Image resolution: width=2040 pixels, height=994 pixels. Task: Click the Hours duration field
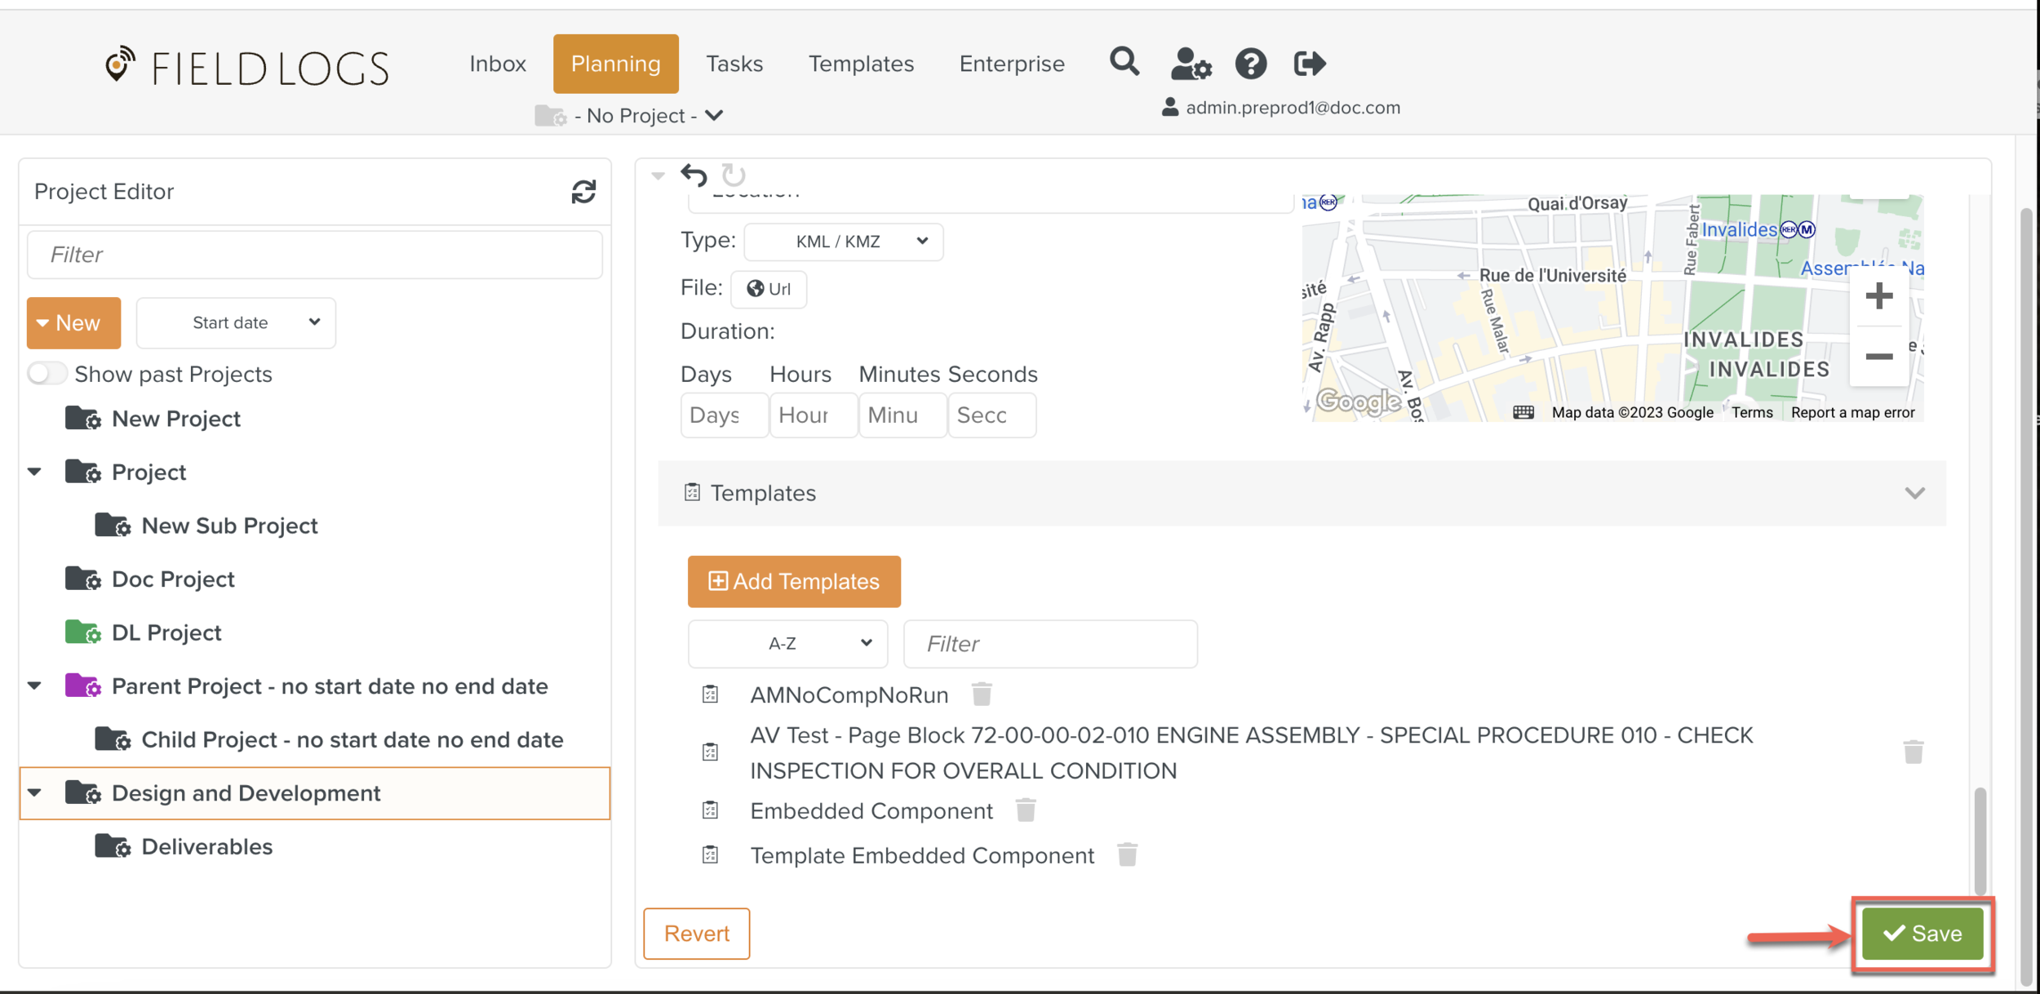click(813, 415)
